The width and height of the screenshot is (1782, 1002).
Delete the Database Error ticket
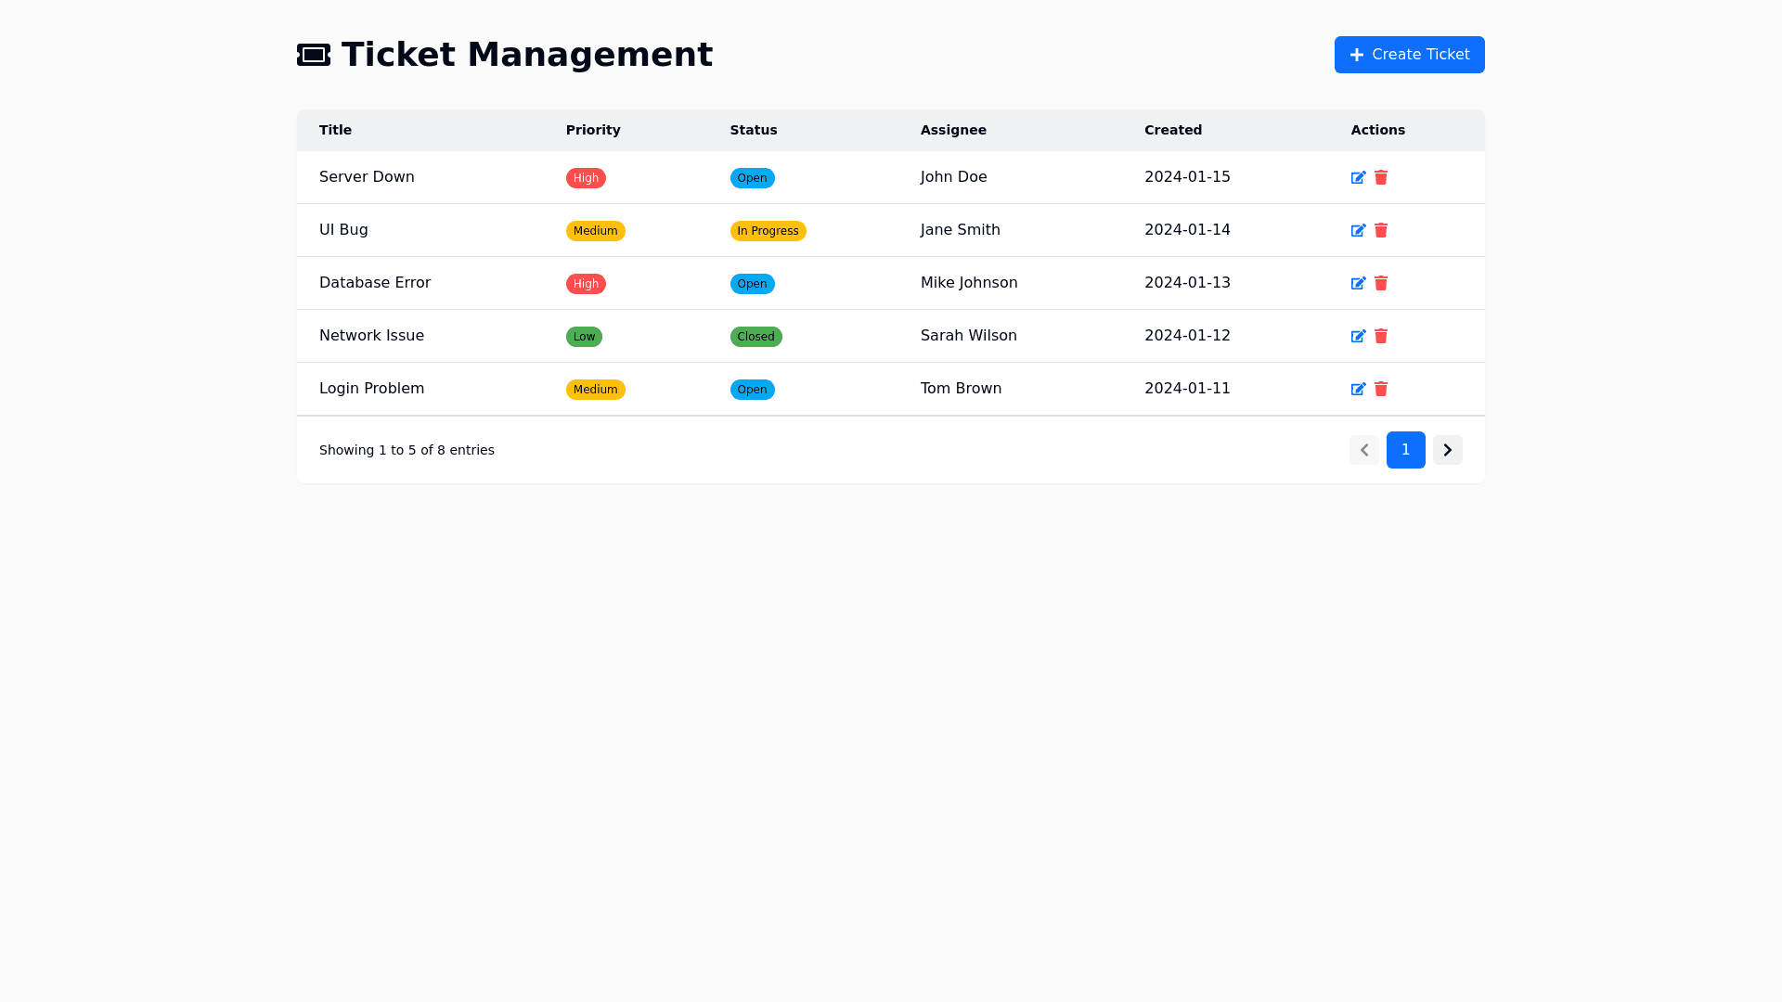point(1381,283)
